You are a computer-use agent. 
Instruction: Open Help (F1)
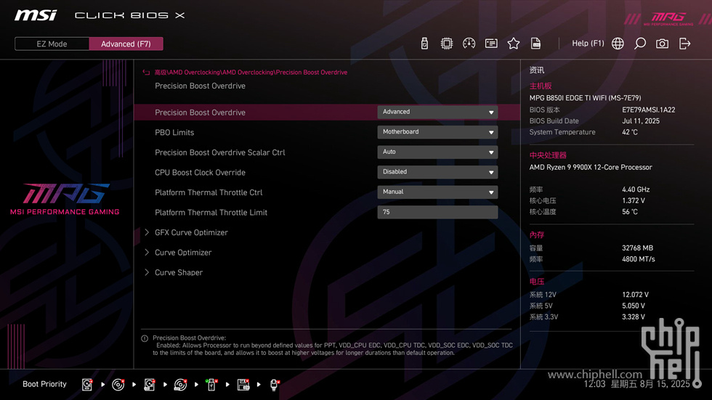click(x=588, y=44)
